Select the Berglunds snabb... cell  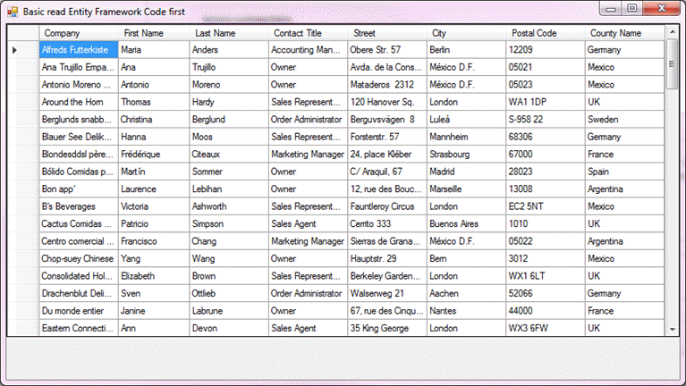[79, 120]
